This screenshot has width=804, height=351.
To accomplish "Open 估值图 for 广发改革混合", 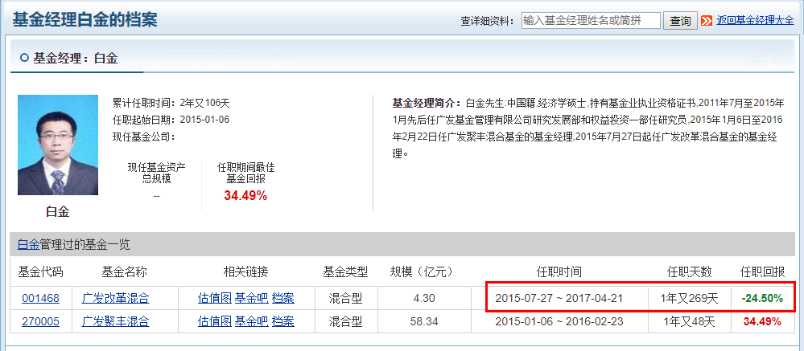I will click(215, 298).
